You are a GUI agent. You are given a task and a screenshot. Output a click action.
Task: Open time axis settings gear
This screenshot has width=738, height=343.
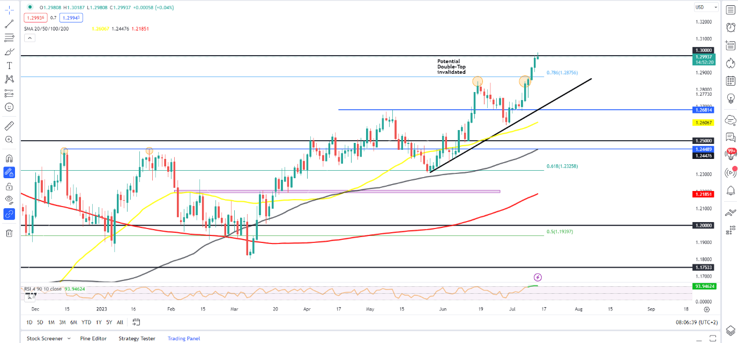point(707,309)
